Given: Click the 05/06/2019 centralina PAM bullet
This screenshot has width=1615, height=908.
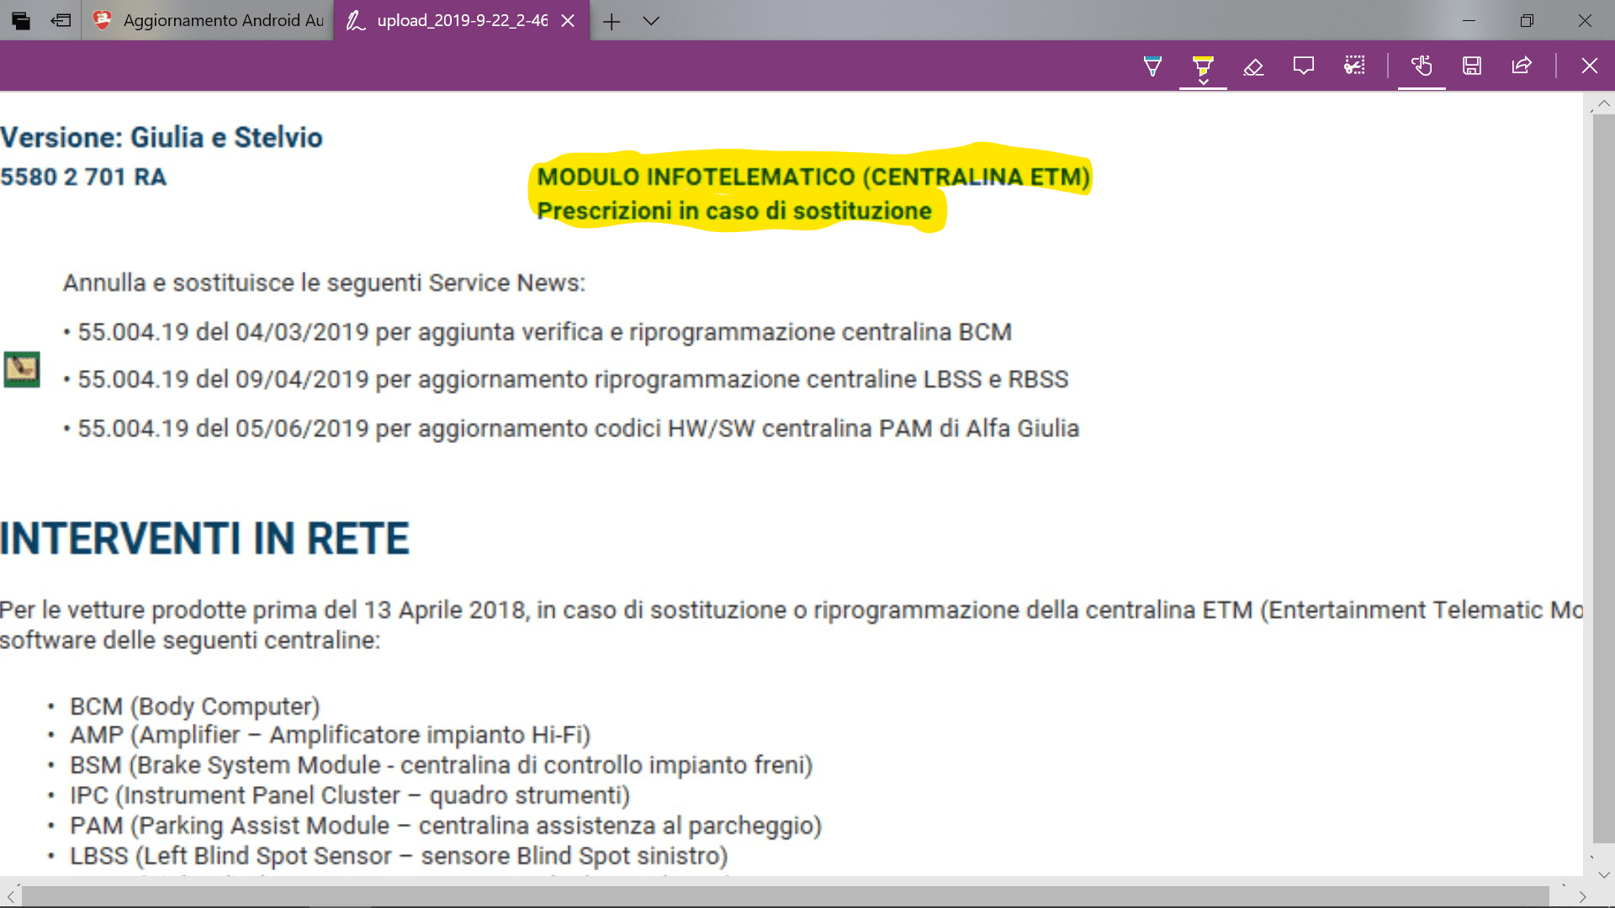Looking at the screenshot, I should [571, 428].
